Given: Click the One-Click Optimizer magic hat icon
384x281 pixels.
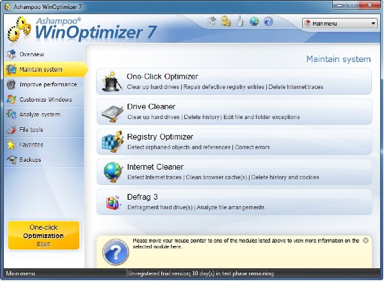Looking at the screenshot, I should click(112, 81).
